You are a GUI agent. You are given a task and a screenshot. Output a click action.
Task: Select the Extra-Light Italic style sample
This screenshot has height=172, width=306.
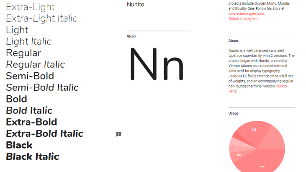click(41, 18)
